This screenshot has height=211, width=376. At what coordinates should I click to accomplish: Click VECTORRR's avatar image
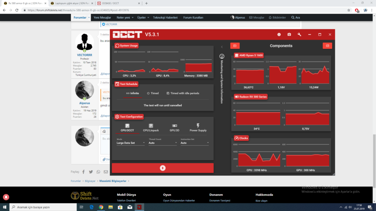(84, 42)
